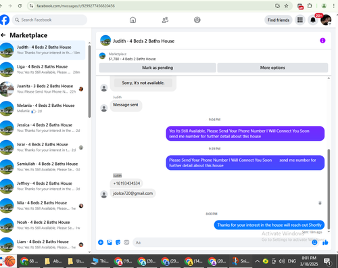
Task: Open the Groups icon in top navigation
Action: click(197, 20)
